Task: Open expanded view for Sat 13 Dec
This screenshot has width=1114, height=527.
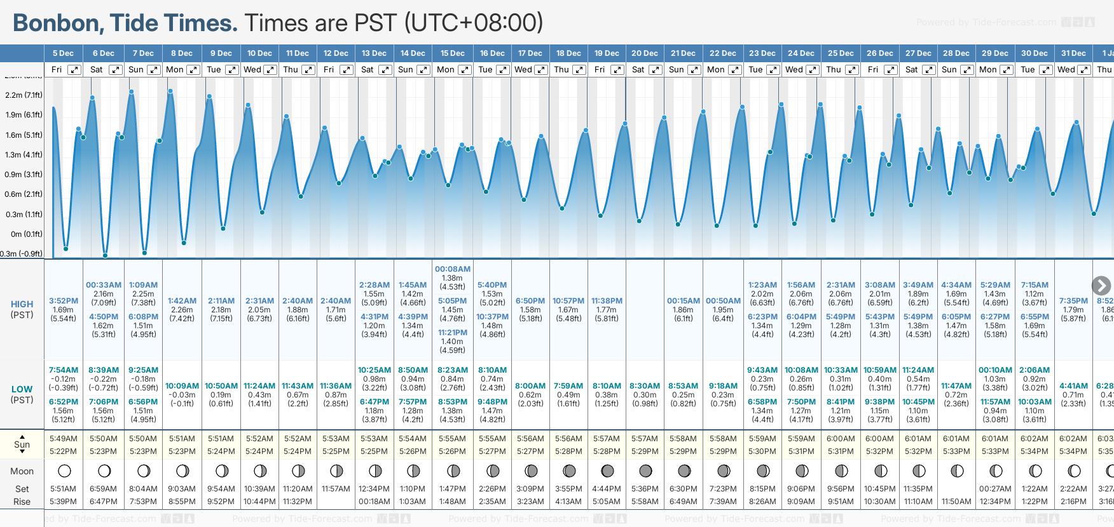Action: [x=385, y=70]
